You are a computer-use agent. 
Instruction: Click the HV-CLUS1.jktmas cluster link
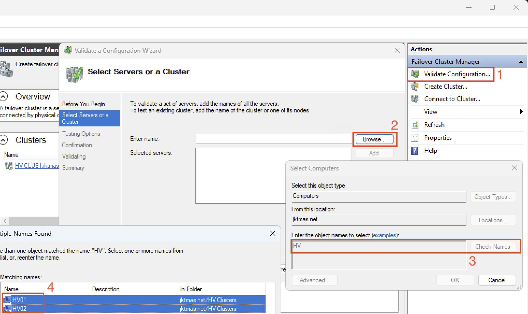tap(37, 166)
